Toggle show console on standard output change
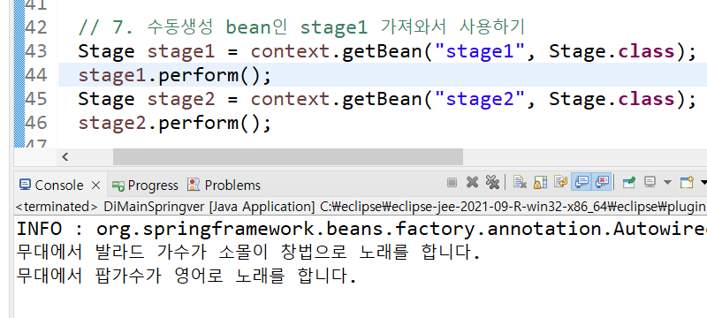 coord(582,183)
